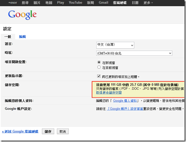Open 地圖 in the top bar
The image size is (186, 142).
49,3
